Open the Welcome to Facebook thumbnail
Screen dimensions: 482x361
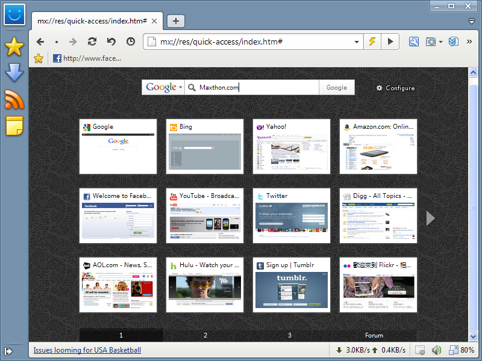click(118, 215)
